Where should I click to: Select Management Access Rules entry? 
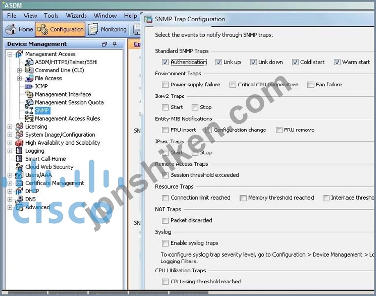click(67, 118)
